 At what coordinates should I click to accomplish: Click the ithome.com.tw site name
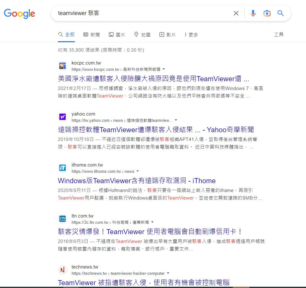87,165
